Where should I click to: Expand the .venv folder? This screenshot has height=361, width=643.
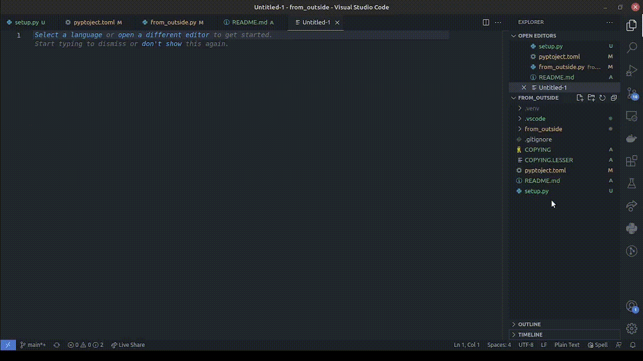531,108
